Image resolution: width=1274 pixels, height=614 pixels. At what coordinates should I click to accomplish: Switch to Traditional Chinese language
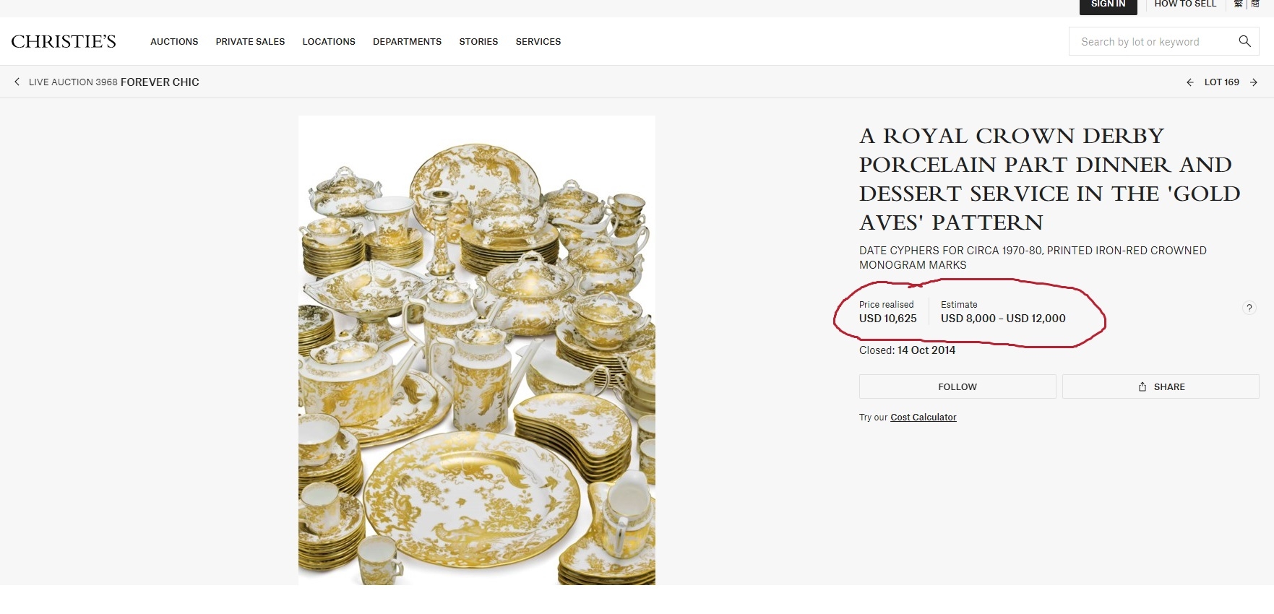(1238, 4)
